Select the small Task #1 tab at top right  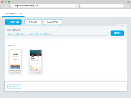tap(123, 25)
